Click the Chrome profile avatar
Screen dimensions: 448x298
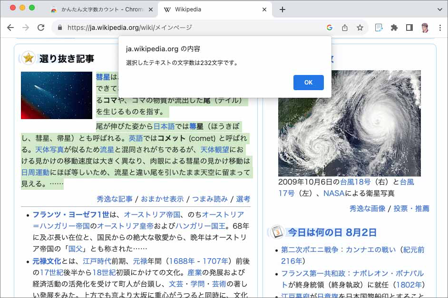pos(425,28)
